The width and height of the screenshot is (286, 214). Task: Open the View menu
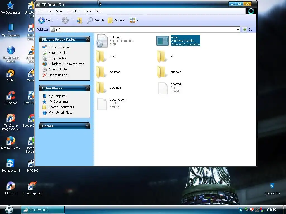coord(59,11)
